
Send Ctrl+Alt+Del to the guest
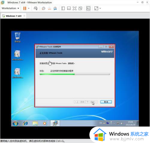[x=36, y=8]
